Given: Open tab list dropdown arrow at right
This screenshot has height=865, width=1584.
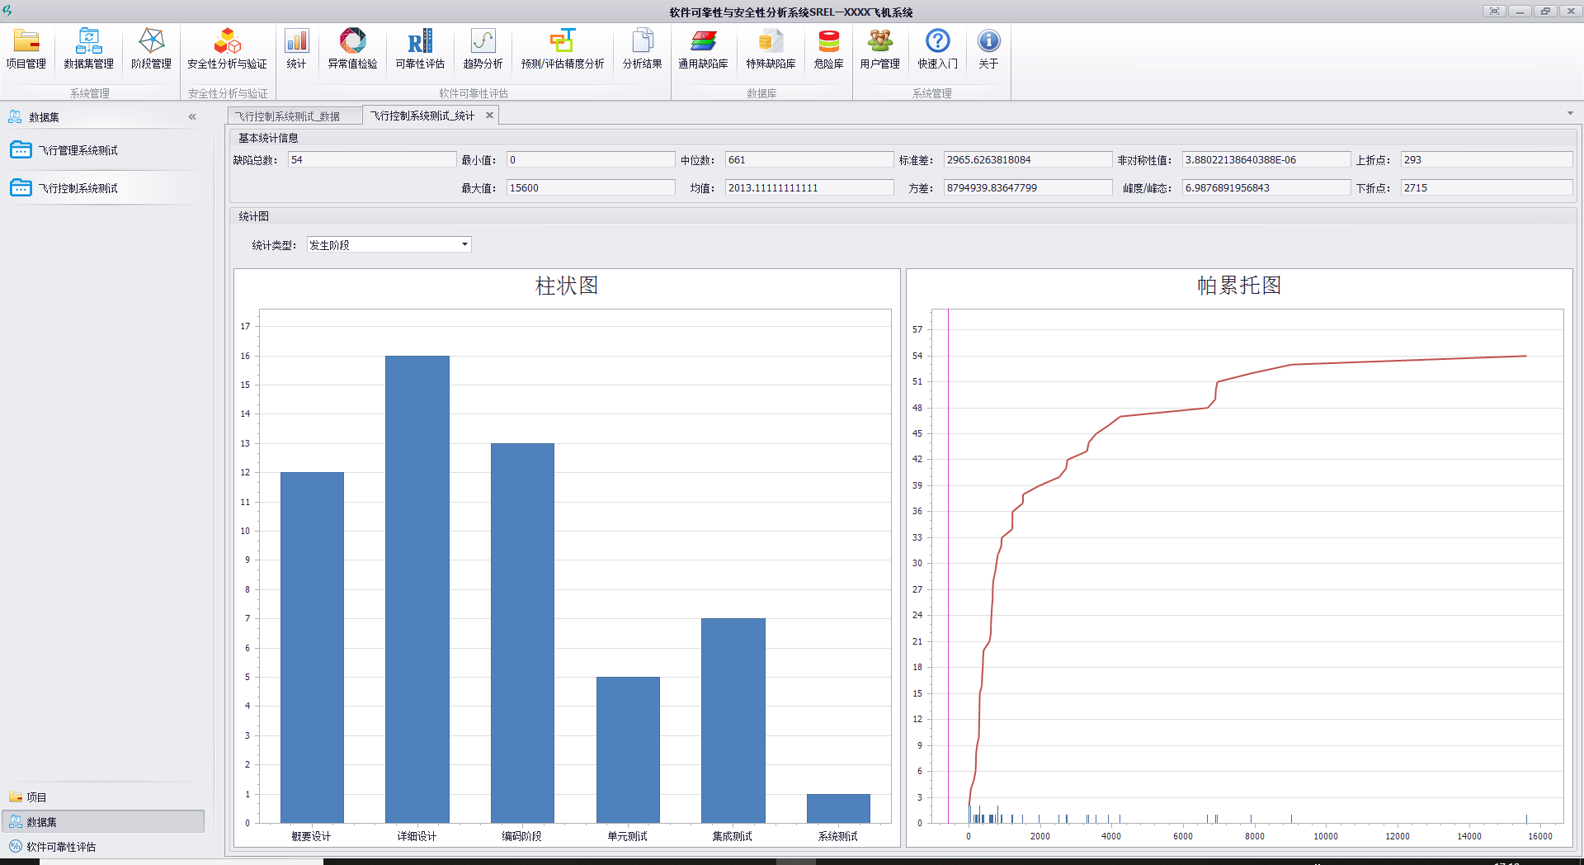Looking at the screenshot, I should point(1569,114).
